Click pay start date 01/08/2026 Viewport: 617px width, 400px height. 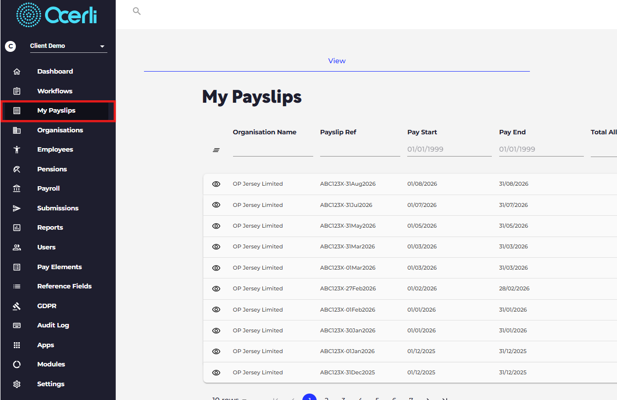422,184
